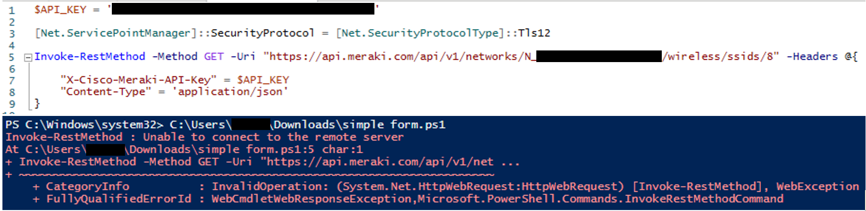Click the Invoke-RestMethod cmdlet in the editor

[89, 56]
